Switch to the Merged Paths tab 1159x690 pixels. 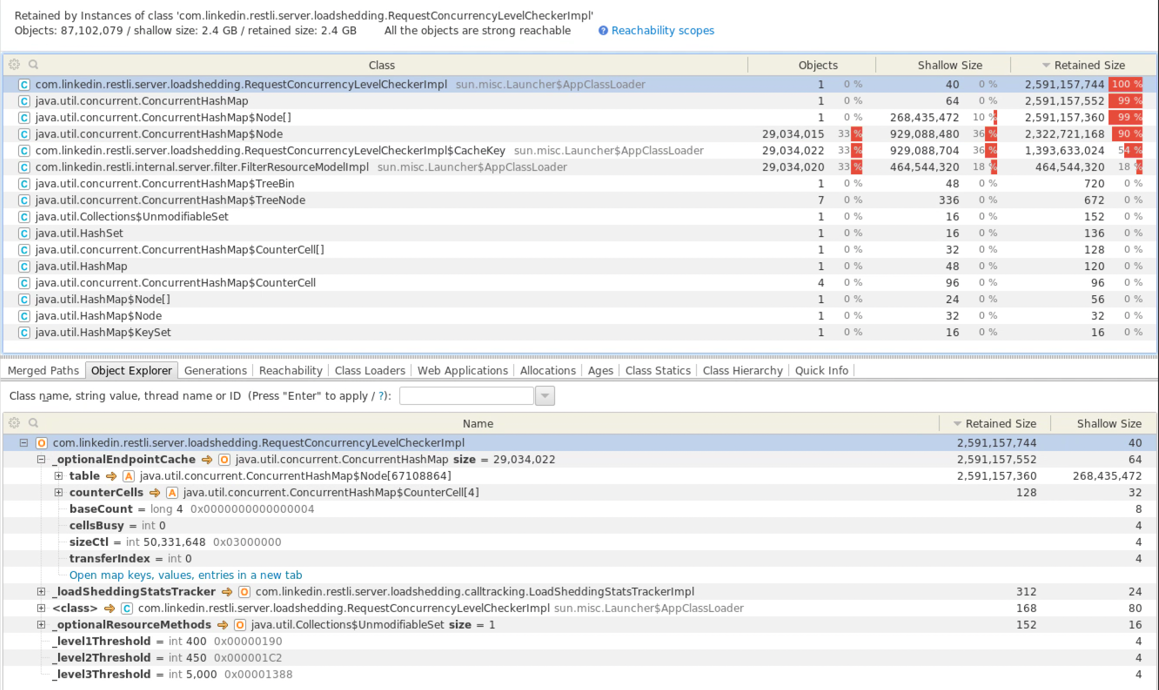coord(43,371)
